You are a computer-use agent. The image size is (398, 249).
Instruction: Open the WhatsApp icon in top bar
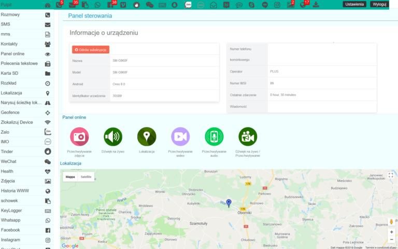click(x=97, y=5)
